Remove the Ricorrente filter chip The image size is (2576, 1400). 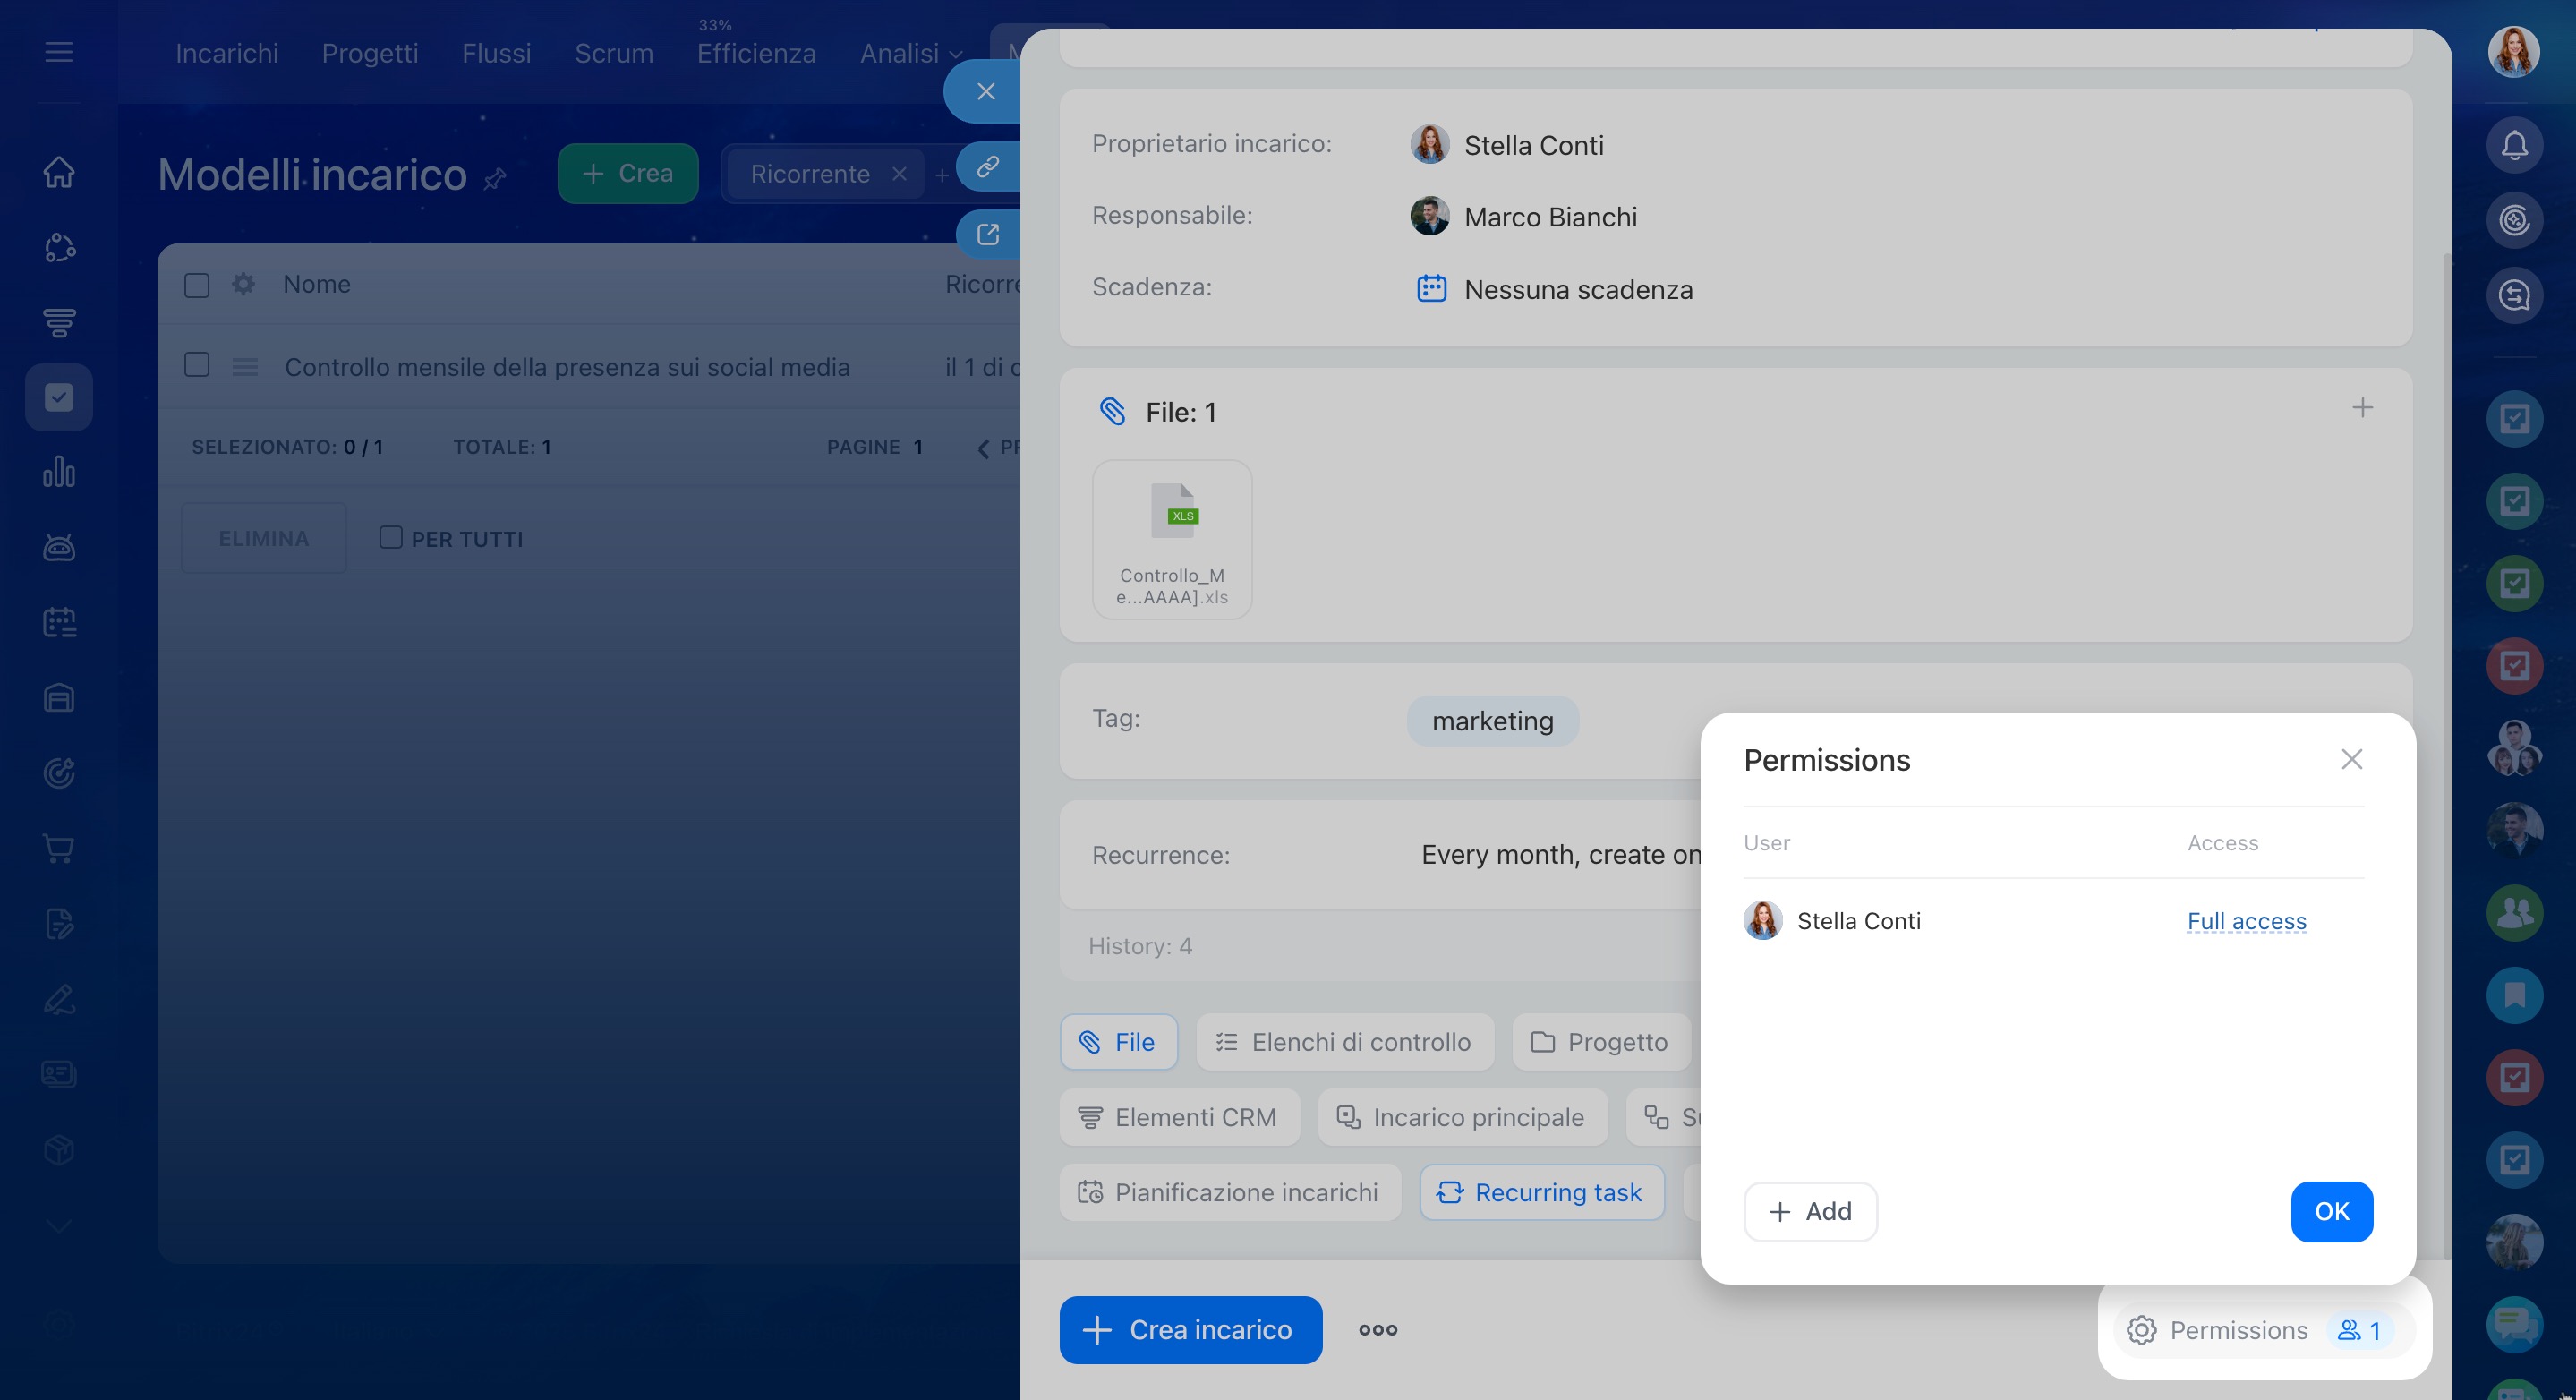point(899,174)
